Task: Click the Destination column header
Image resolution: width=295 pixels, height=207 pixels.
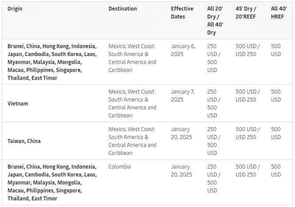Action: [x=123, y=9]
